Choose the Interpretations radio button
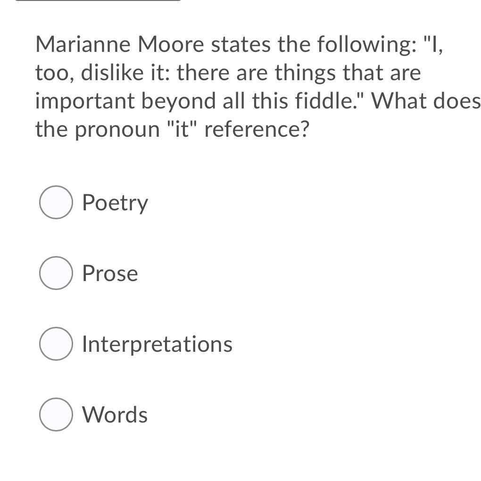The width and height of the screenshot is (481, 481). tap(56, 344)
